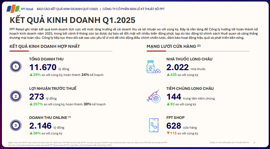Screen dimensions: 270x149
Task: Click the FPT Retail logo
Action: (x=20, y=9)
